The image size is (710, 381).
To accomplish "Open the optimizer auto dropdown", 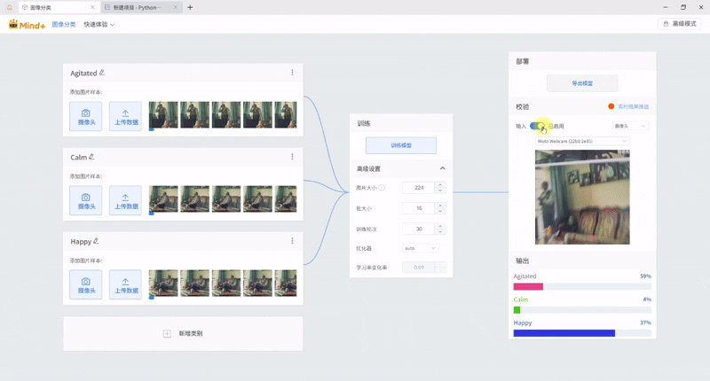I will [x=420, y=248].
